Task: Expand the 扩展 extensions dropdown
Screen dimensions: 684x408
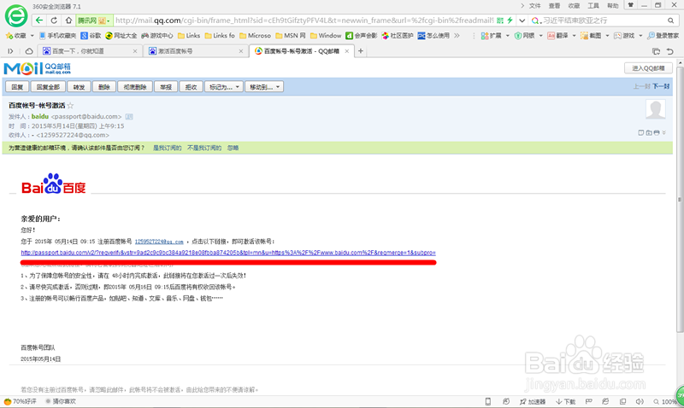Action: 507,36
